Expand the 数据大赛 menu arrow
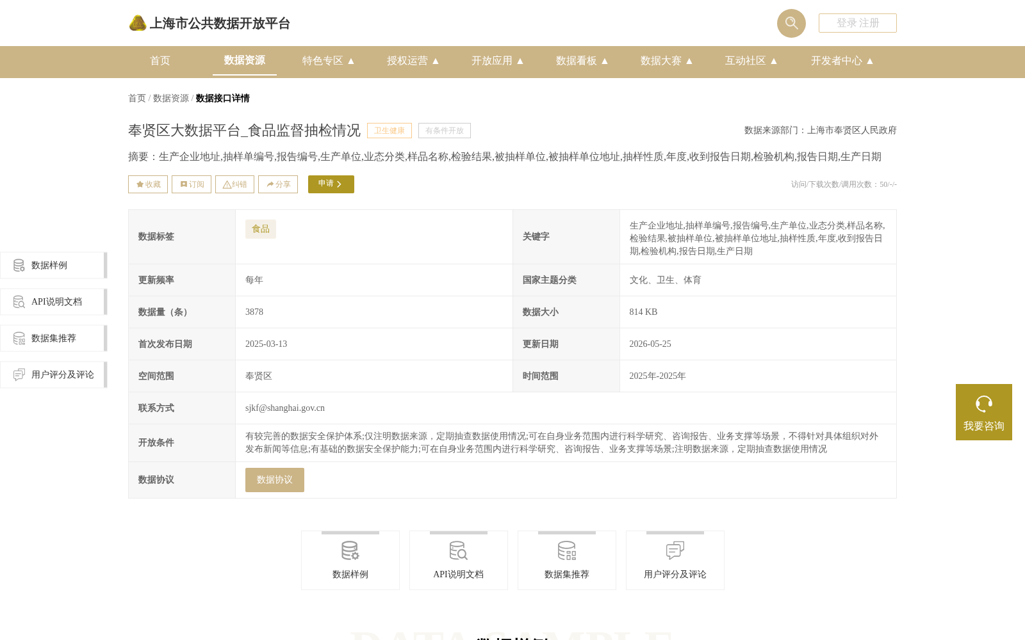The image size is (1025, 640). [x=689, y=61]
